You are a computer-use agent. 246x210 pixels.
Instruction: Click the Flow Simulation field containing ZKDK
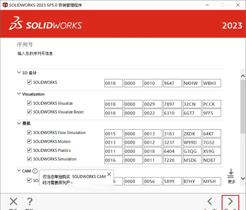click(192, 134)
